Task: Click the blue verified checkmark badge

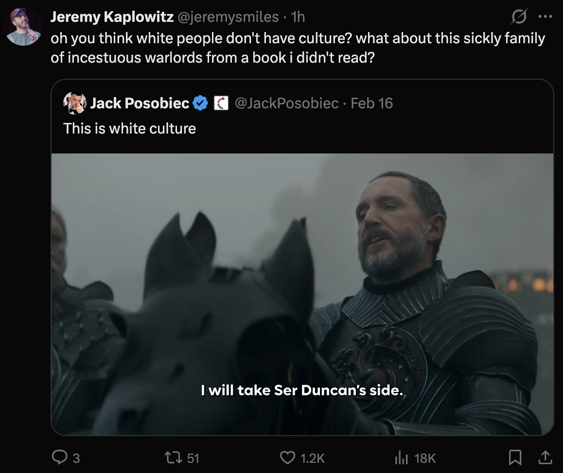Action: click(200, 103)
